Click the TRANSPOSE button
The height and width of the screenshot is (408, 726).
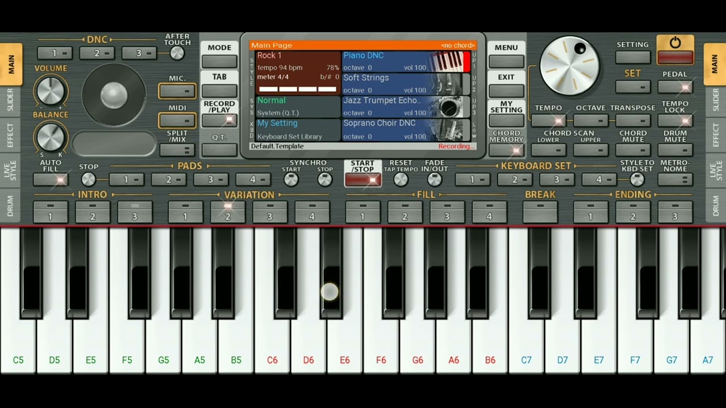point(633,120)
